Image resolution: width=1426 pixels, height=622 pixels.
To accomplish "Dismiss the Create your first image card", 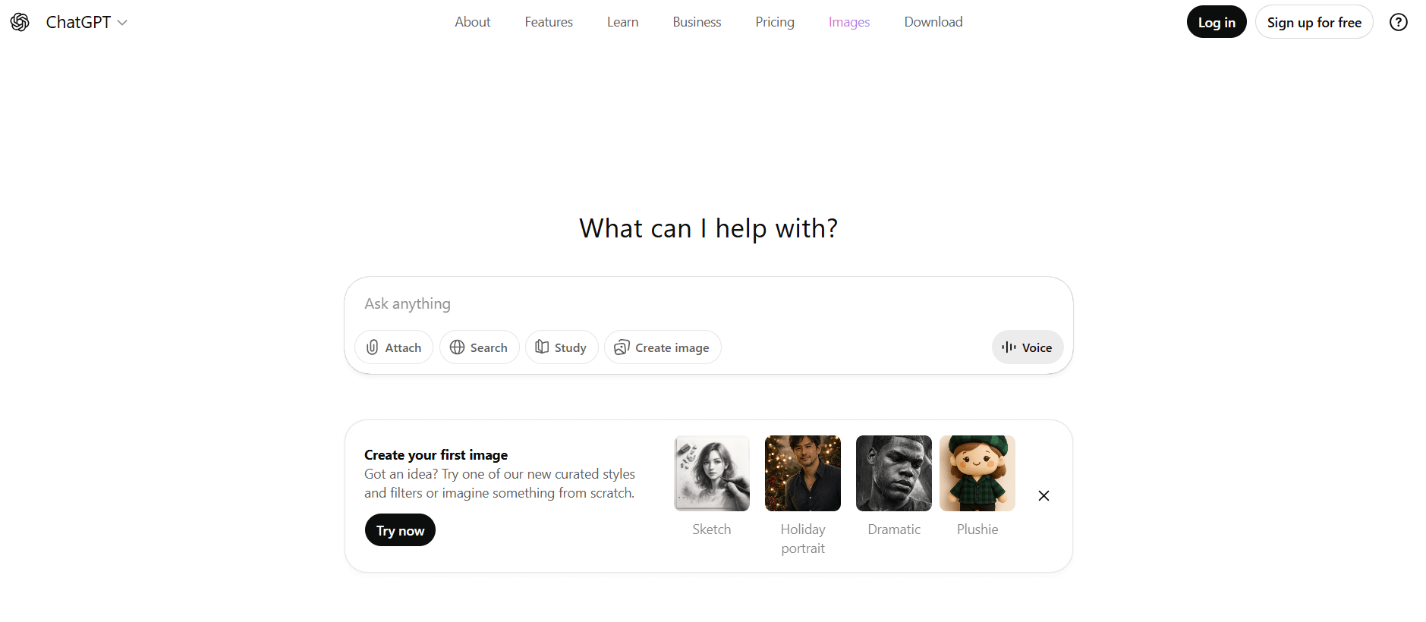I will coord(1044,496).
